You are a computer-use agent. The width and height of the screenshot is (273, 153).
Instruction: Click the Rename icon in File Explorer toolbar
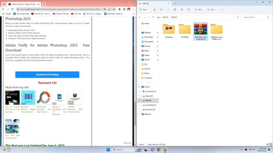[175, 9]
